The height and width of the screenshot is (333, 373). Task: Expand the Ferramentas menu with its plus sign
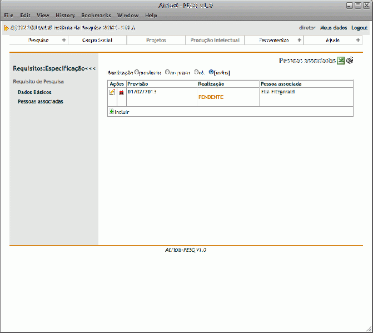coord(300,40)
